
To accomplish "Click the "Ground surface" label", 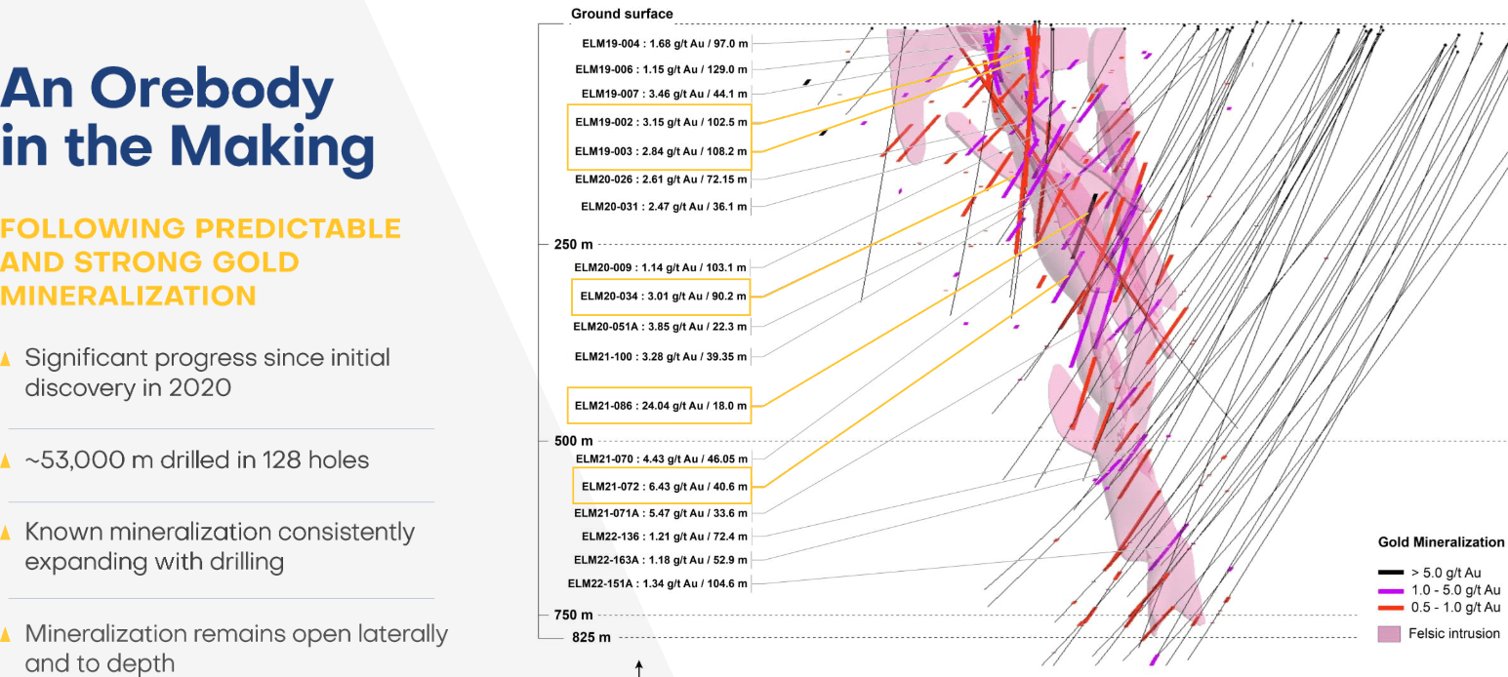I will coord(622,14).
